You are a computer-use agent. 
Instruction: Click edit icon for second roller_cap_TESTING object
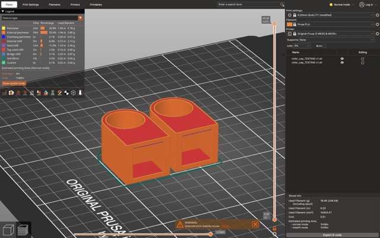[363, 62]
